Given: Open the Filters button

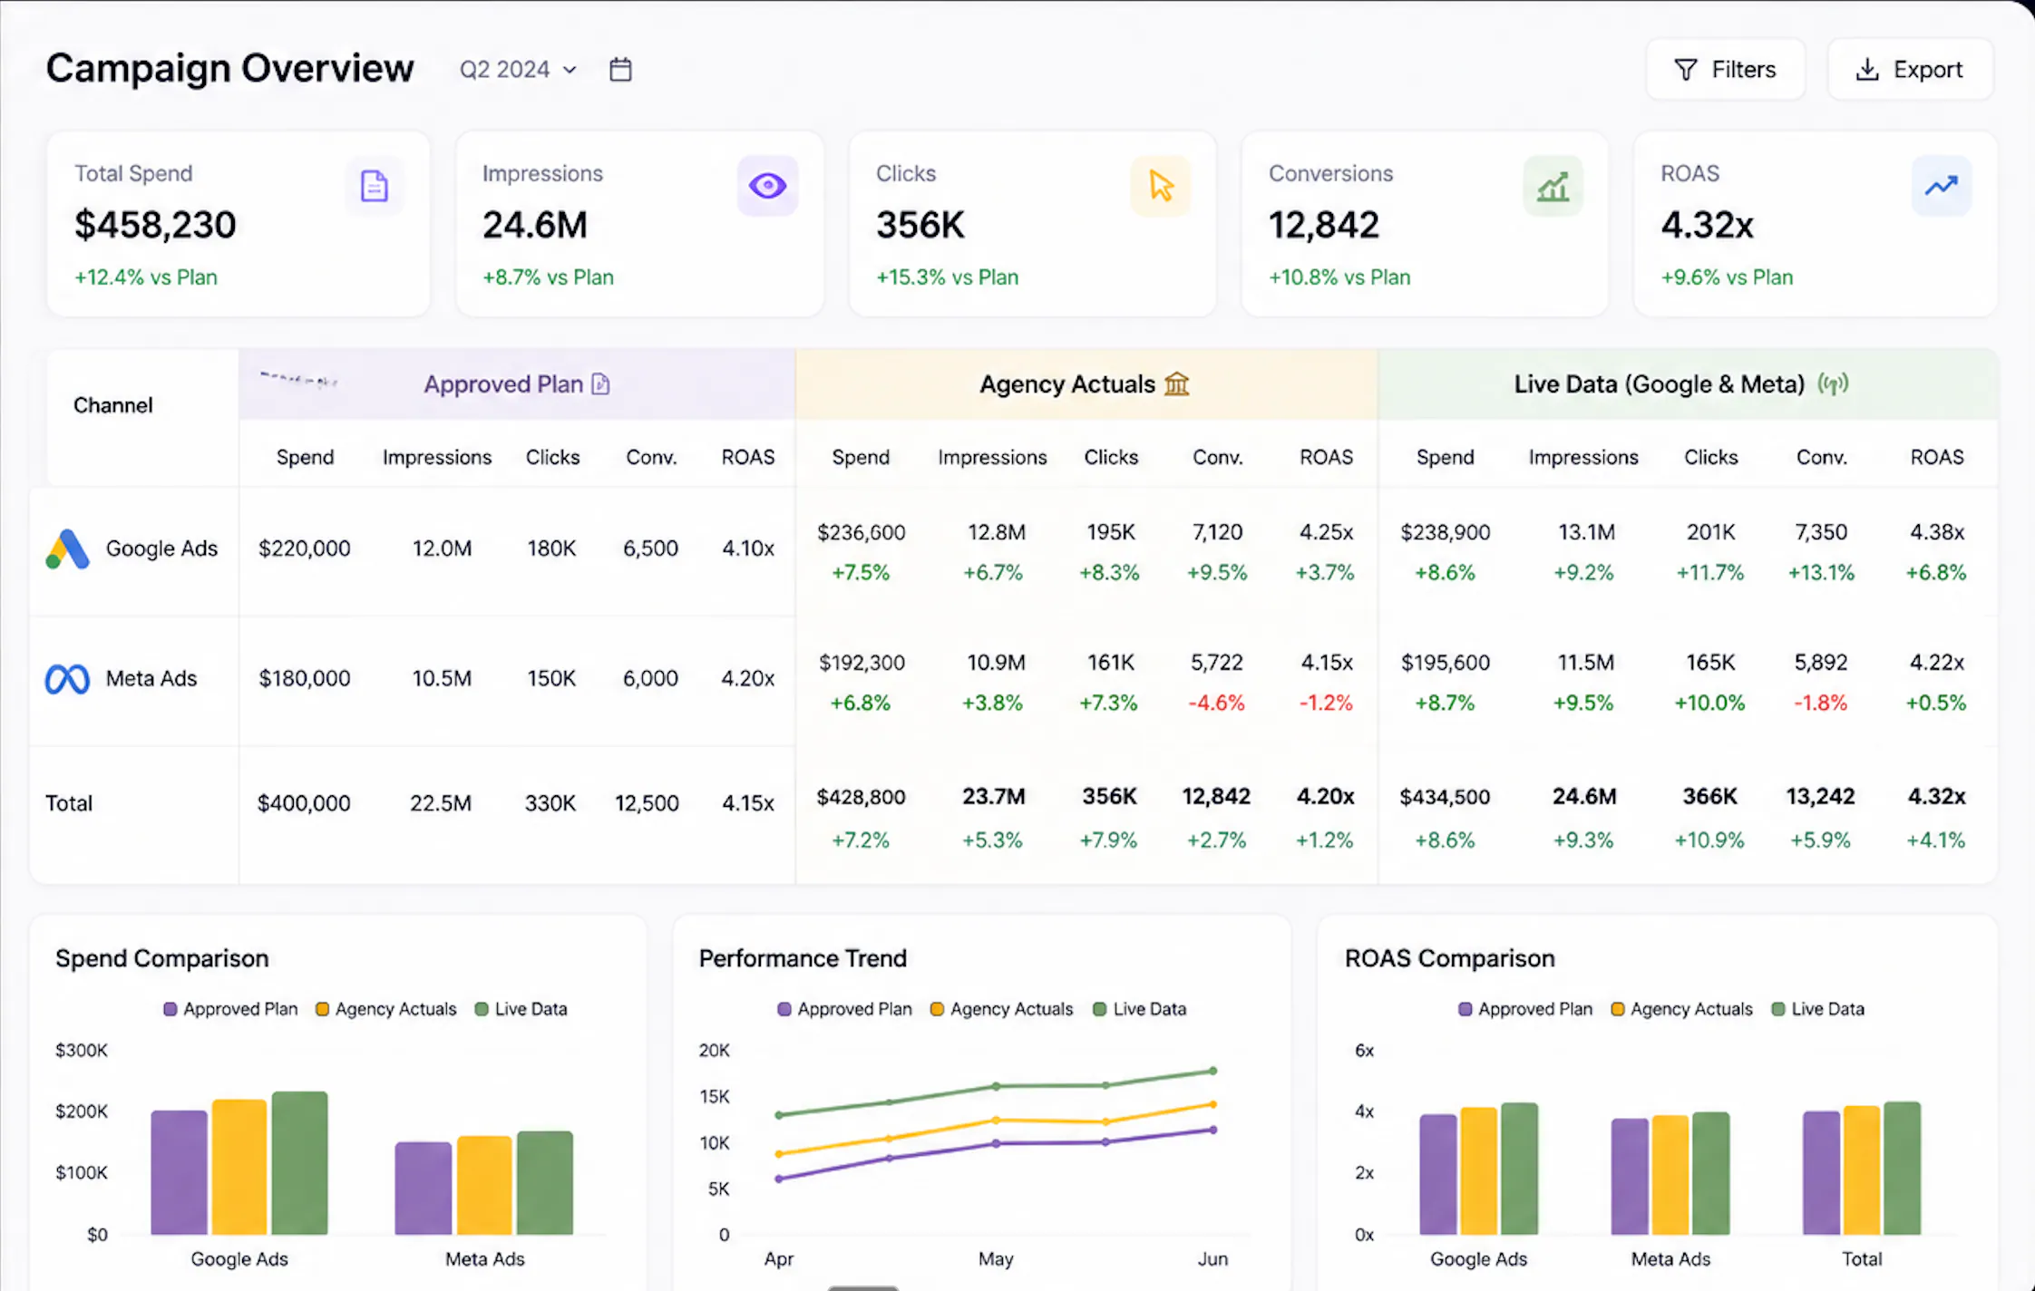Looking at the screenshot, I should (1725, 70).
